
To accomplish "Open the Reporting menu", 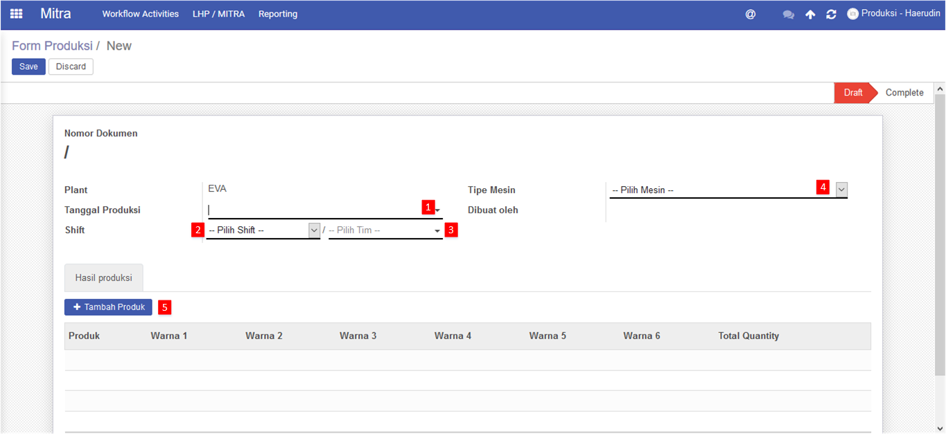I will (x=278, y=14).
